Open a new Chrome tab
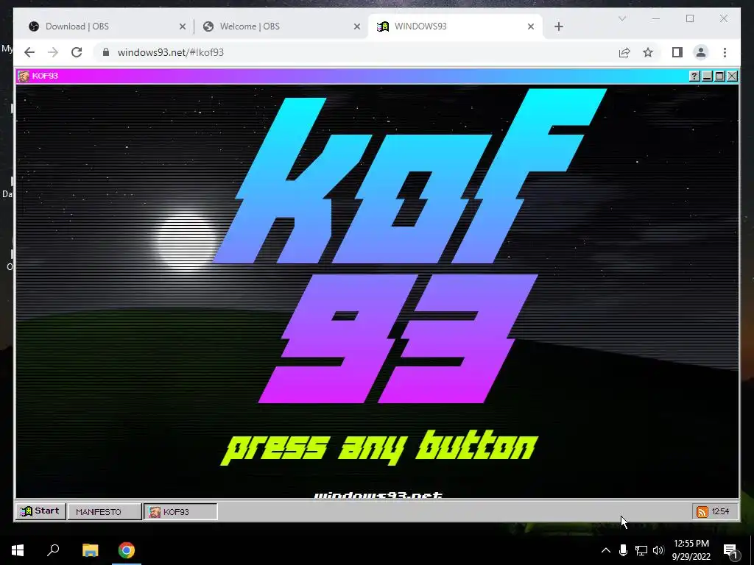The height and width of the screenshot is (565, 754). pyautogui.click(x=559, y=26)
